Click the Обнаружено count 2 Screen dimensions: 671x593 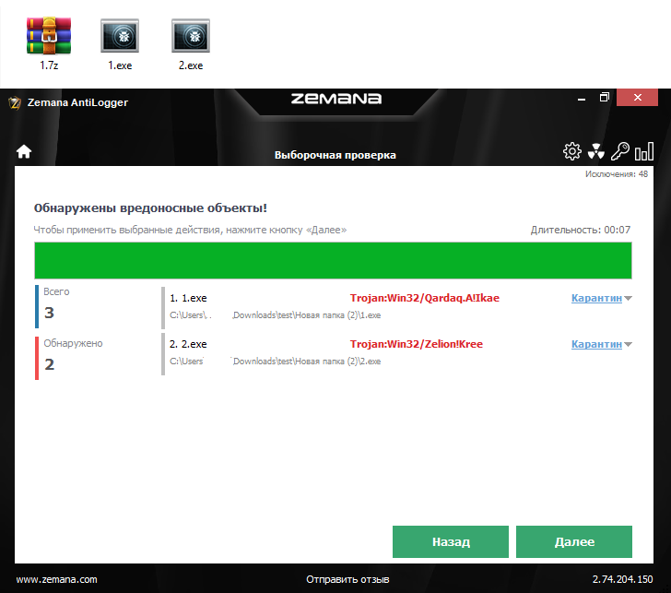49,364
